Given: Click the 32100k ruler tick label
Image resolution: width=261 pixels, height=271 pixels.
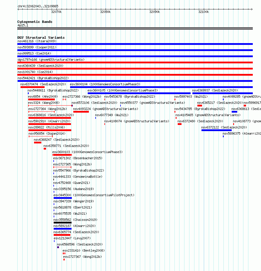Looking at the screenshot, I should tap(204, 12).
